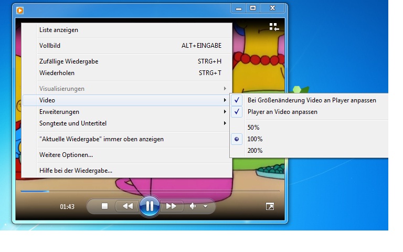
Task: Stop the video playback
Action: coord(104,206)
